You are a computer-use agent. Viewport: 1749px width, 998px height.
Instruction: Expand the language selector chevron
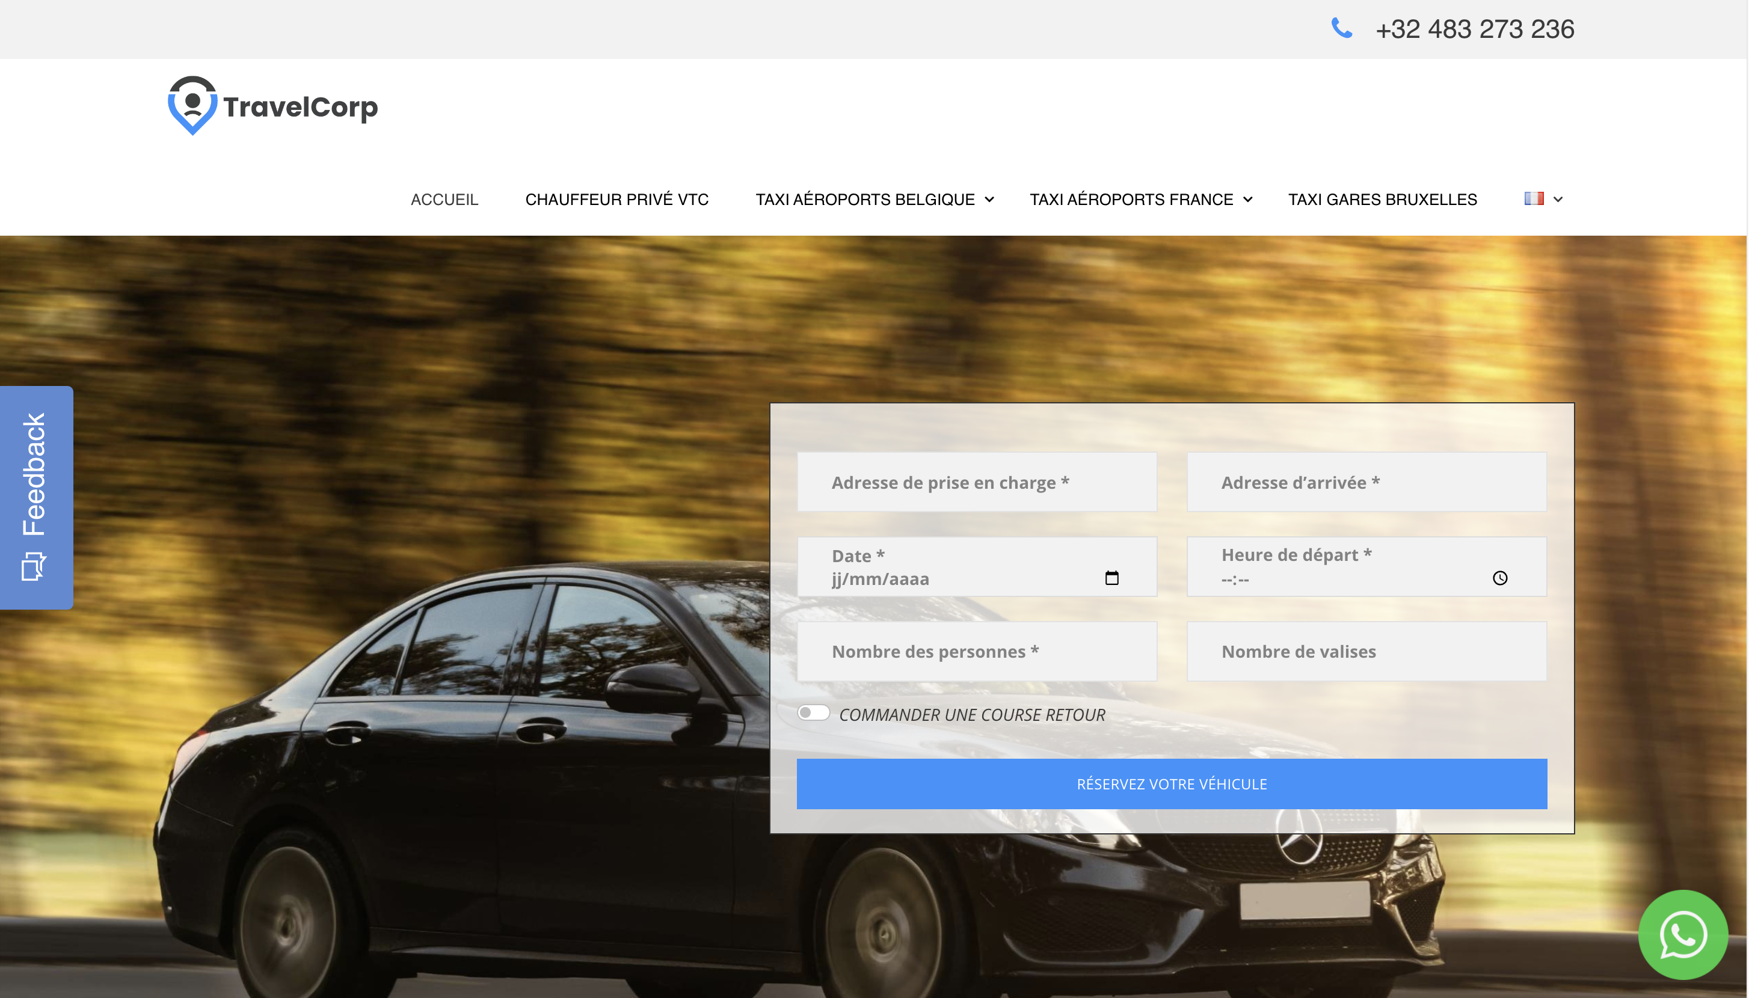1558,200
